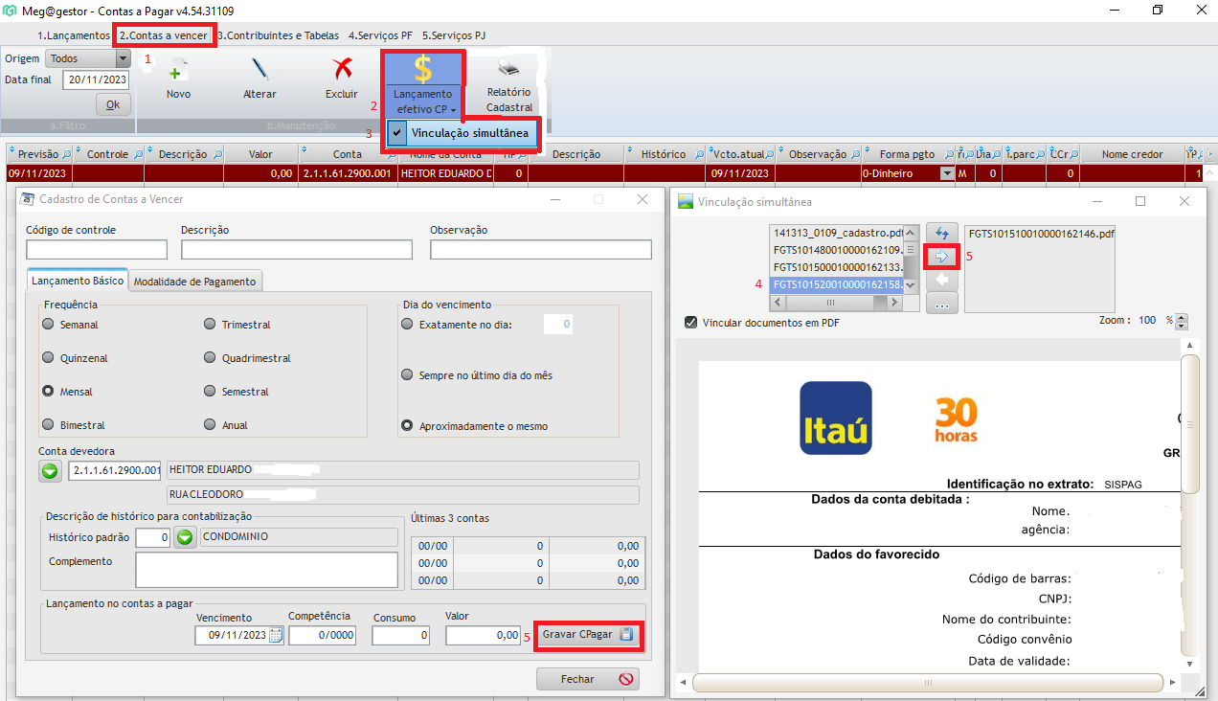Open Lançamento efetivo CP dollar icon
The image size is (1218, 701).
pos(422,71)
